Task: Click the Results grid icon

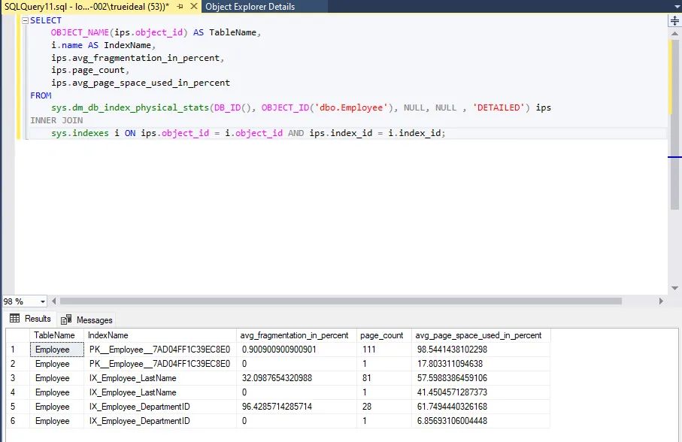Action: pos(15,319)
